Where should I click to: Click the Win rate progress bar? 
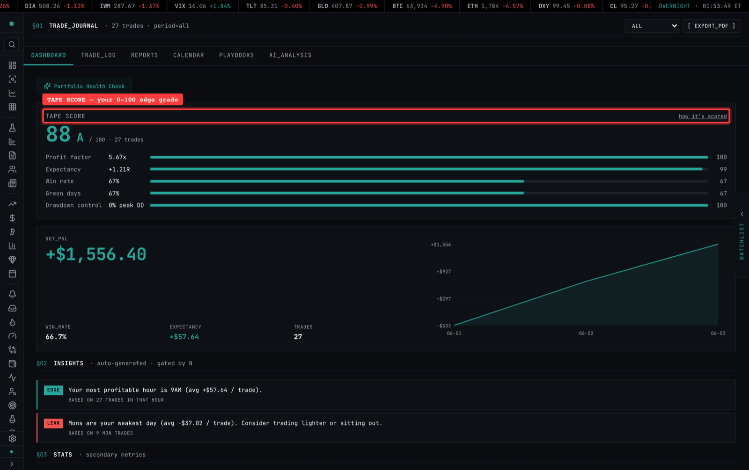click(429, 181)
